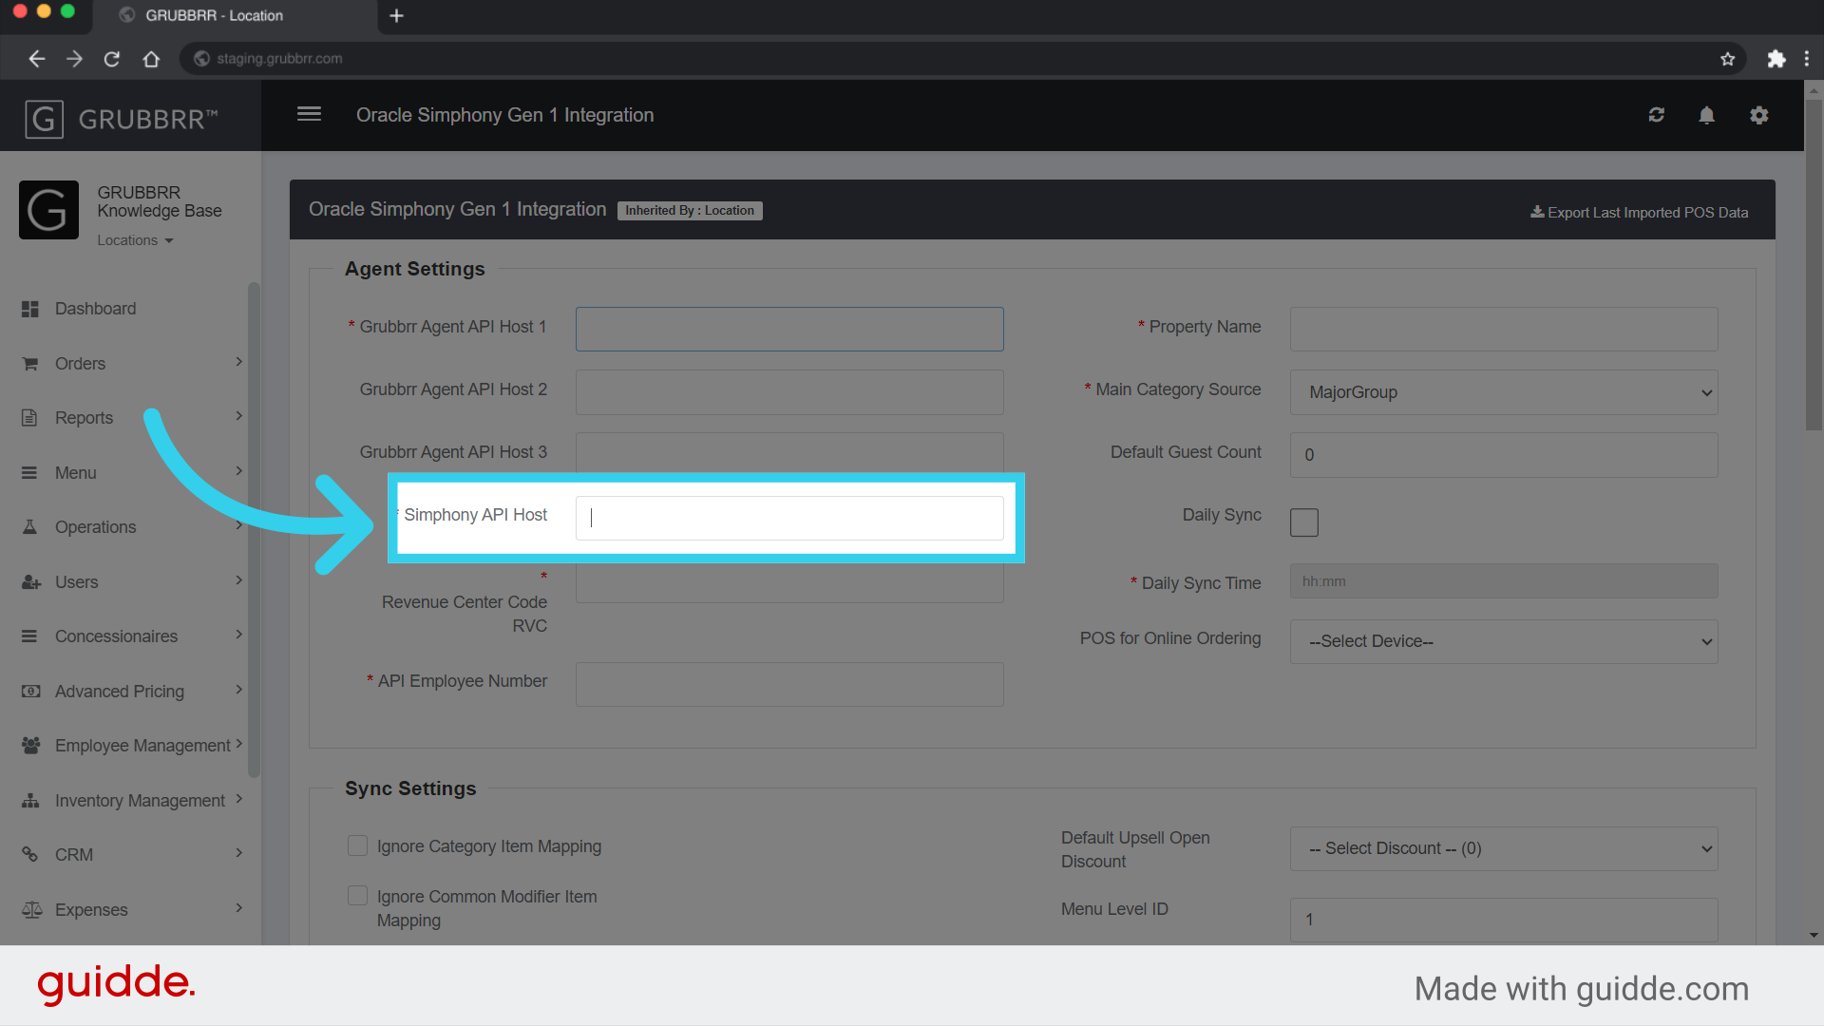This screenshot has height=1026, width=1824.
Task: Click the Concessionaires list icon
Action: 30,636
